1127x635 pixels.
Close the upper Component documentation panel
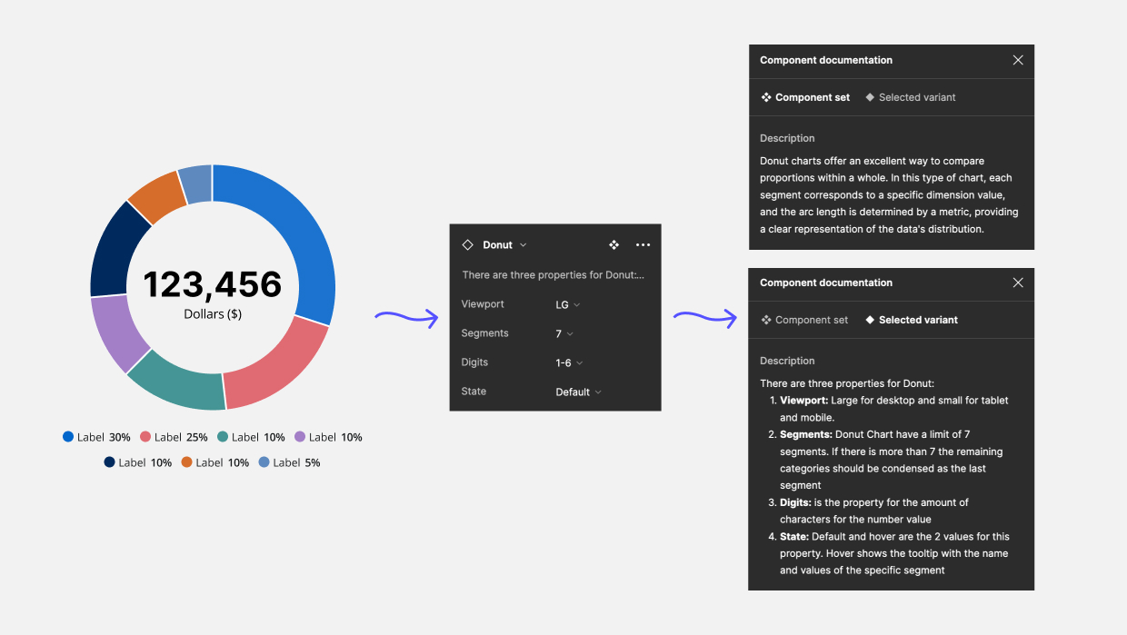(x=1018, y=60)
